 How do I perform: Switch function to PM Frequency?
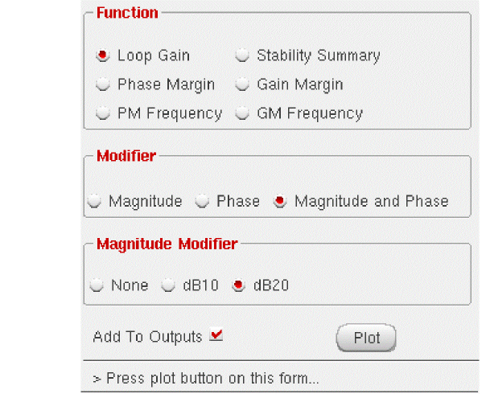tap(103, 113)
